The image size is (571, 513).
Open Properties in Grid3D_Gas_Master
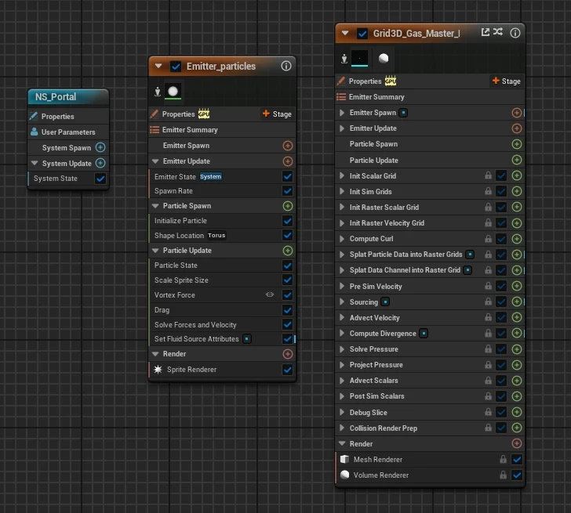pyautogui.click(x=365, y=81)
